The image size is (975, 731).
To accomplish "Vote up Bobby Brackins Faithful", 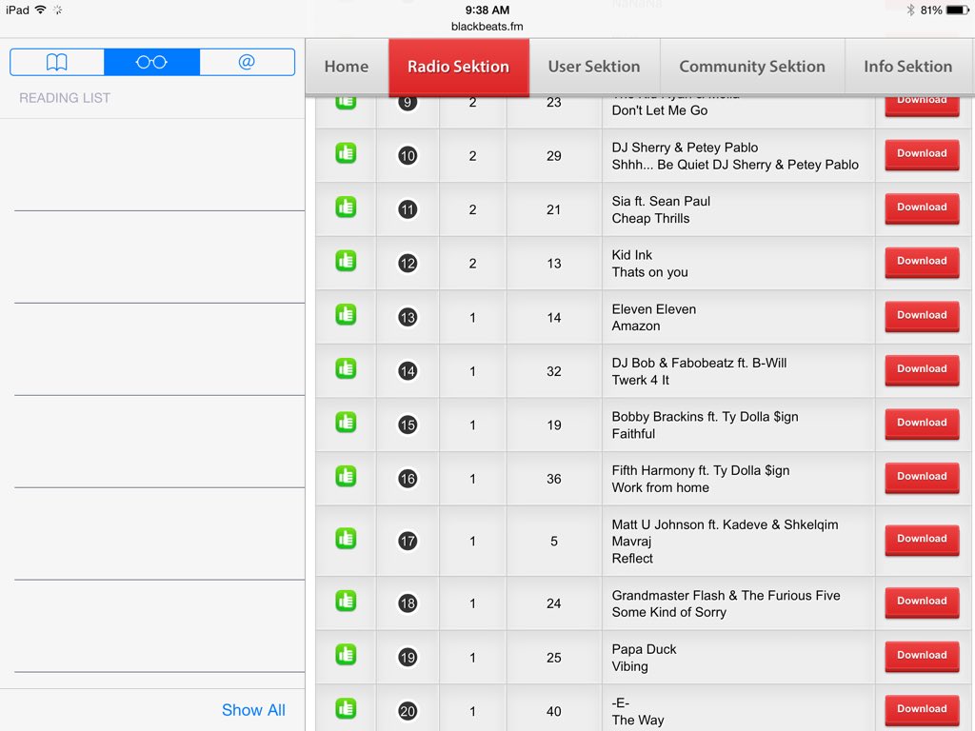I will click(x=346, y=422).
